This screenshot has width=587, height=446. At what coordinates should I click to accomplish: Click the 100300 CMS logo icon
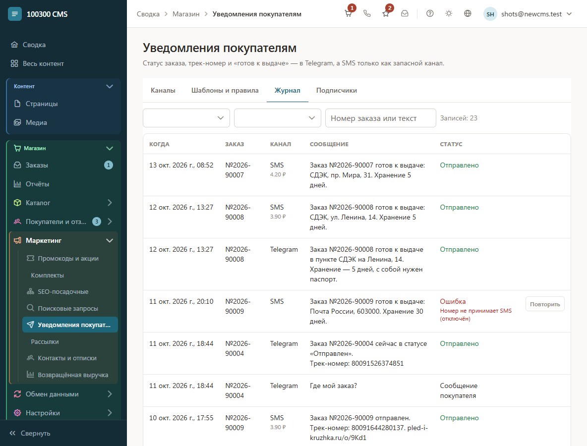point(14,14)
